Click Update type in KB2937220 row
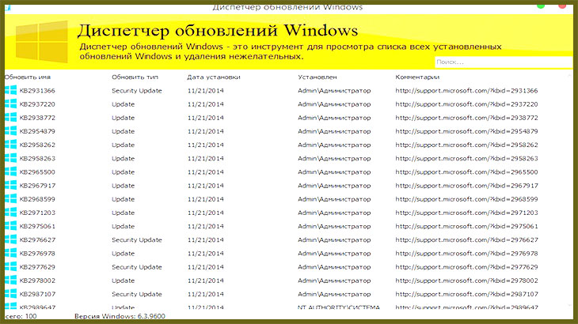 [123, 104]
